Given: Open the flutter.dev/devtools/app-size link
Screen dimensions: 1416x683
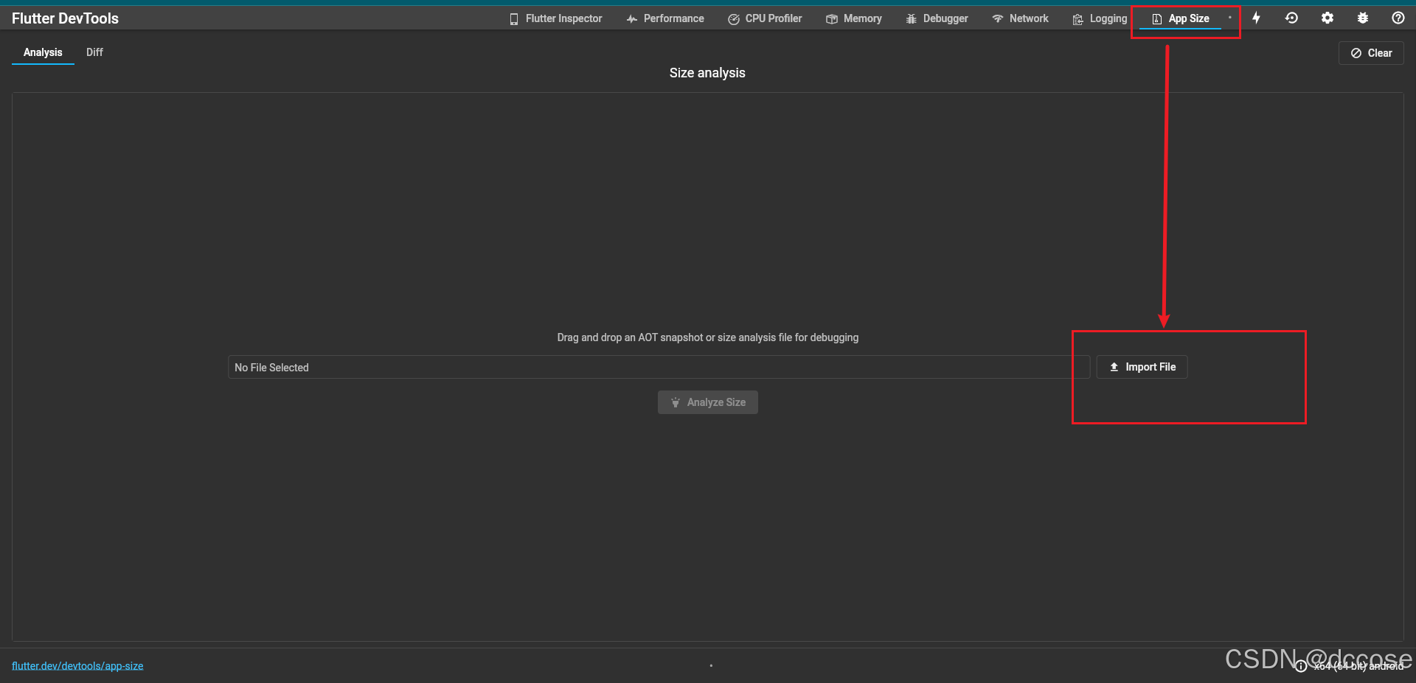Looking at the screenshot, I should coord(77,666).
